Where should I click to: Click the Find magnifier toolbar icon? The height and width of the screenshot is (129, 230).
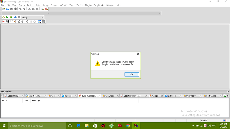coord(42,9)
